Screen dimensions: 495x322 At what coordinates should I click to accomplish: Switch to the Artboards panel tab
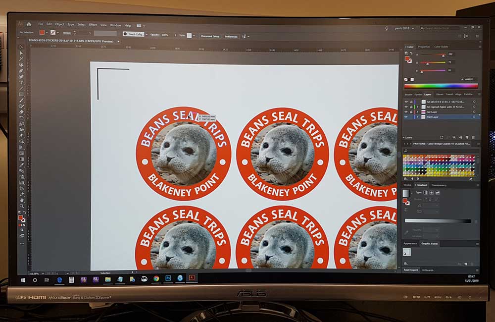click(428, 270)
